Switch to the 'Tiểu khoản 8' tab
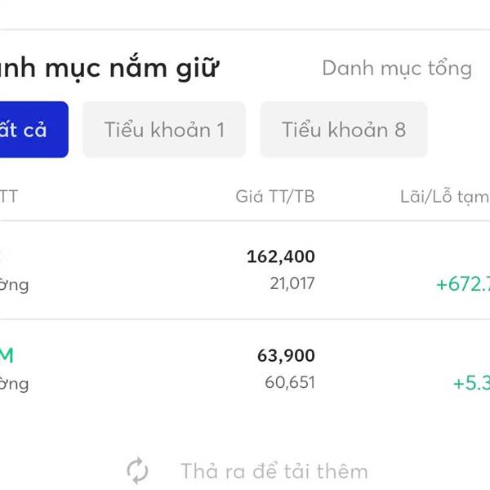 coord(344,129)
